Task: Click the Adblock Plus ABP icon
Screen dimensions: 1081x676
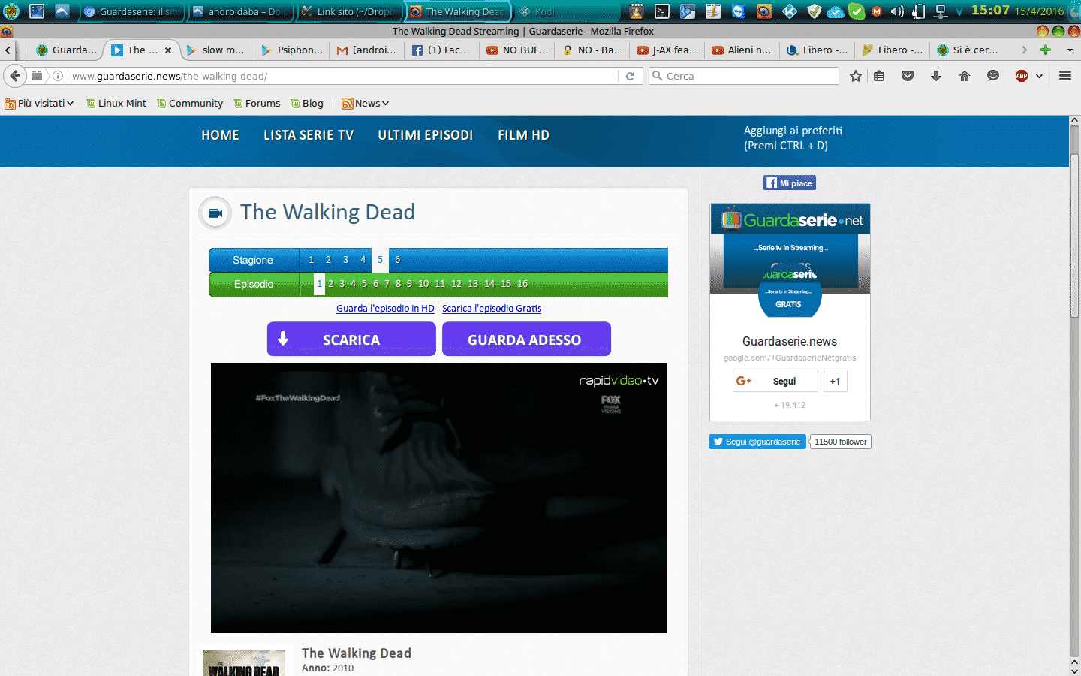Action: pos(1022,76)
